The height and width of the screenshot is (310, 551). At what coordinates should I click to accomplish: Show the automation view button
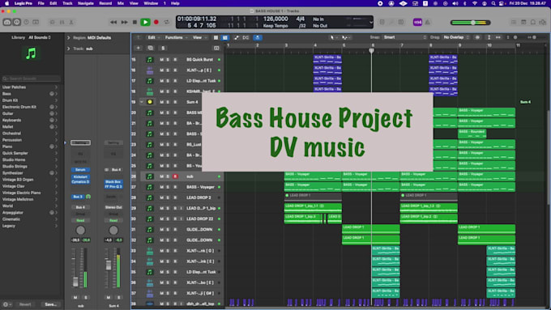point(236,37)
